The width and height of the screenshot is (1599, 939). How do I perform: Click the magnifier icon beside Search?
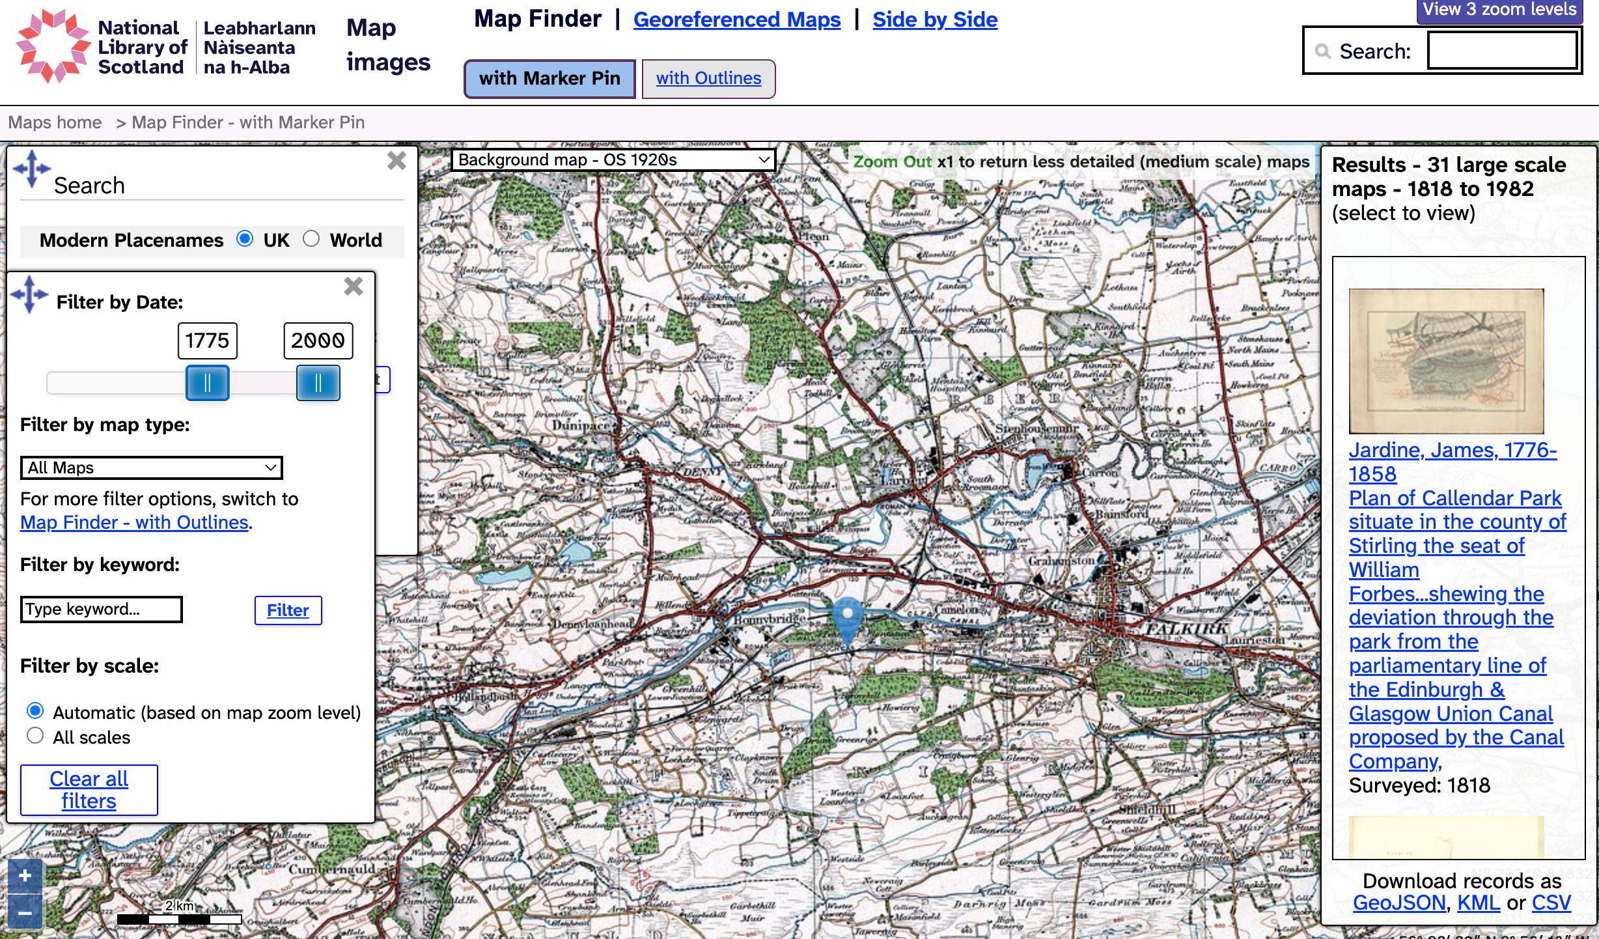1322,51
